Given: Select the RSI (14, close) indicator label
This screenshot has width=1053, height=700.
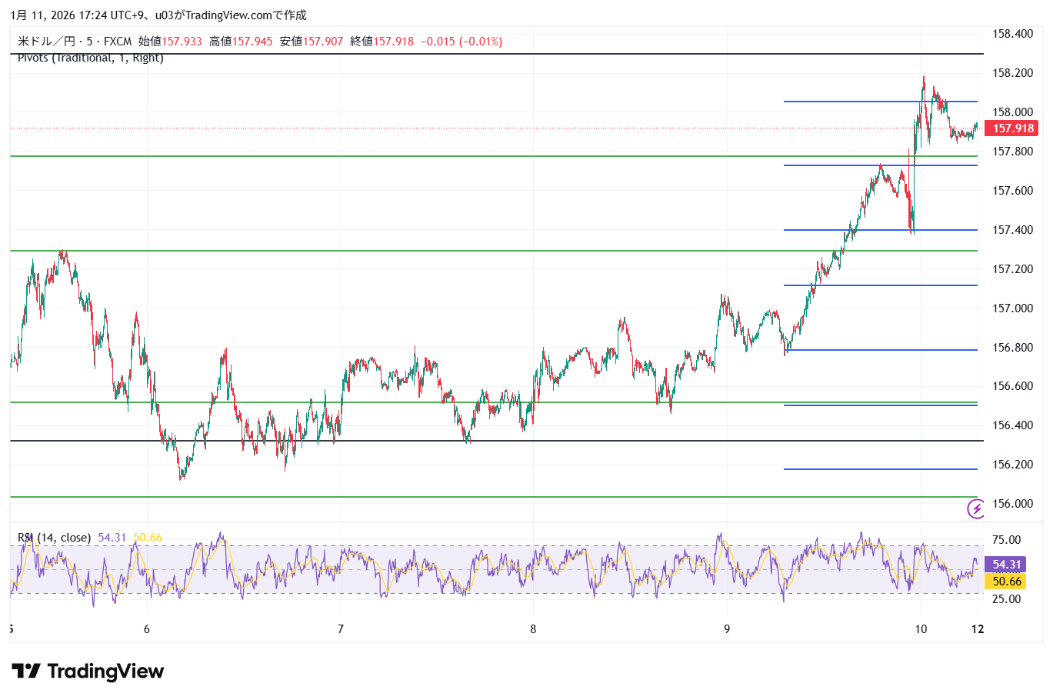Looking at the screenshot, I should coord(54,538).
